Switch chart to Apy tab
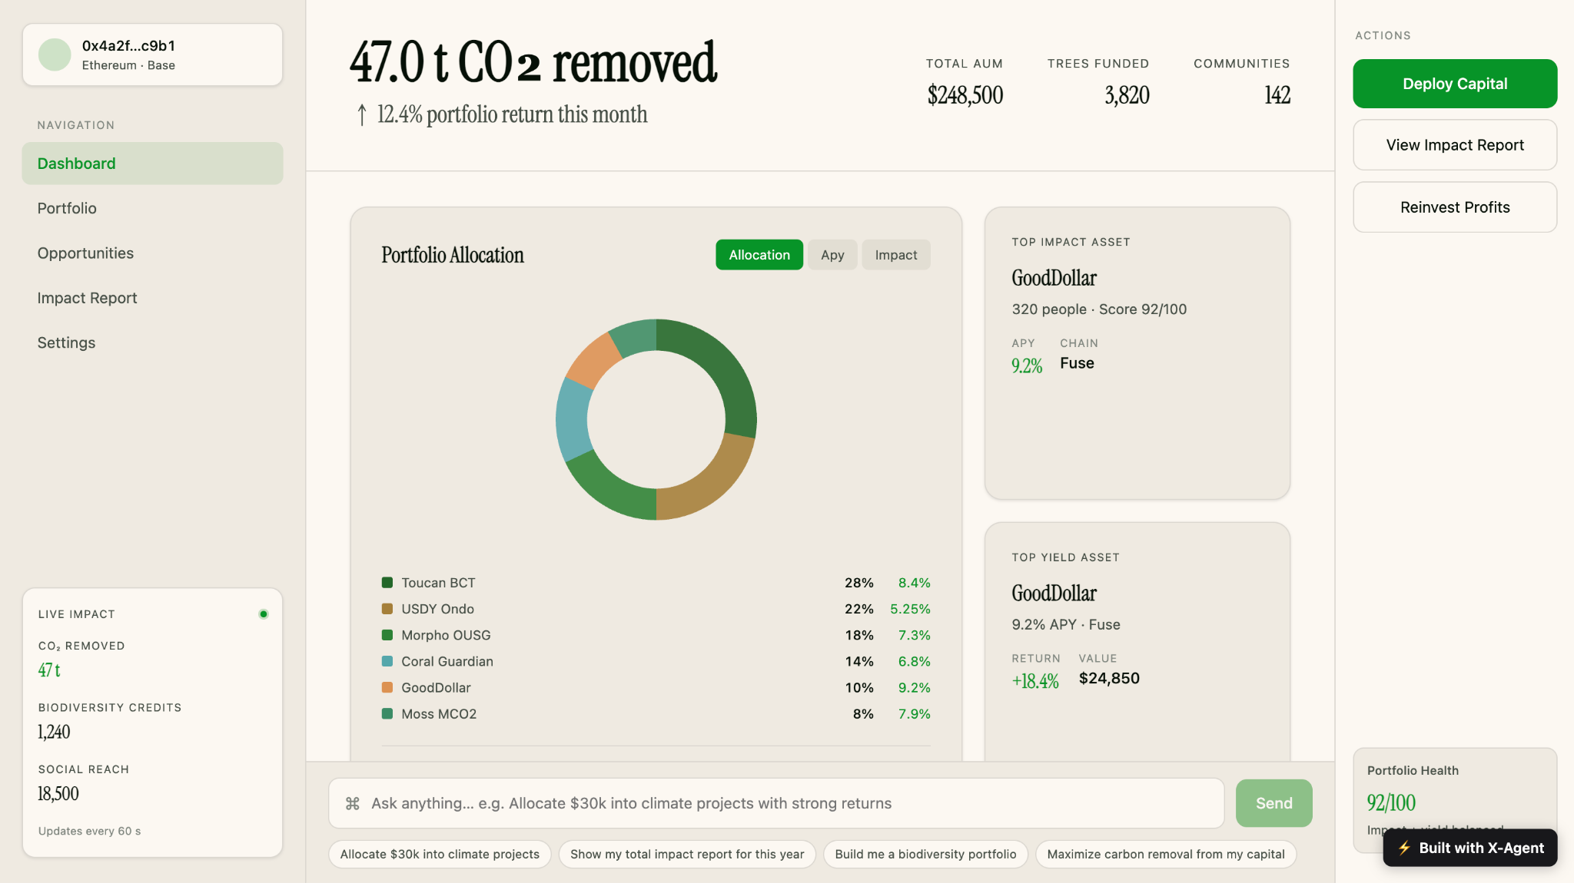The height and width of the screenshot is (883, 1574). (832, 255)
